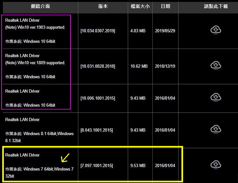Screen dimensions: 238x183
Task: Click the date 2018/12/19
Action: coord(165,66)
